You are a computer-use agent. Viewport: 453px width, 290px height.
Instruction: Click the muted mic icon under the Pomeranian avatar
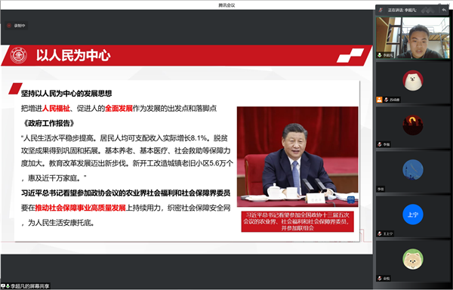coord(380,279)
